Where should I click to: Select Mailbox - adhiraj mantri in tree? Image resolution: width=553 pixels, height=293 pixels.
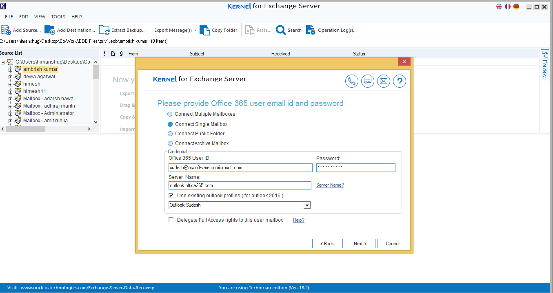[49, 106]
